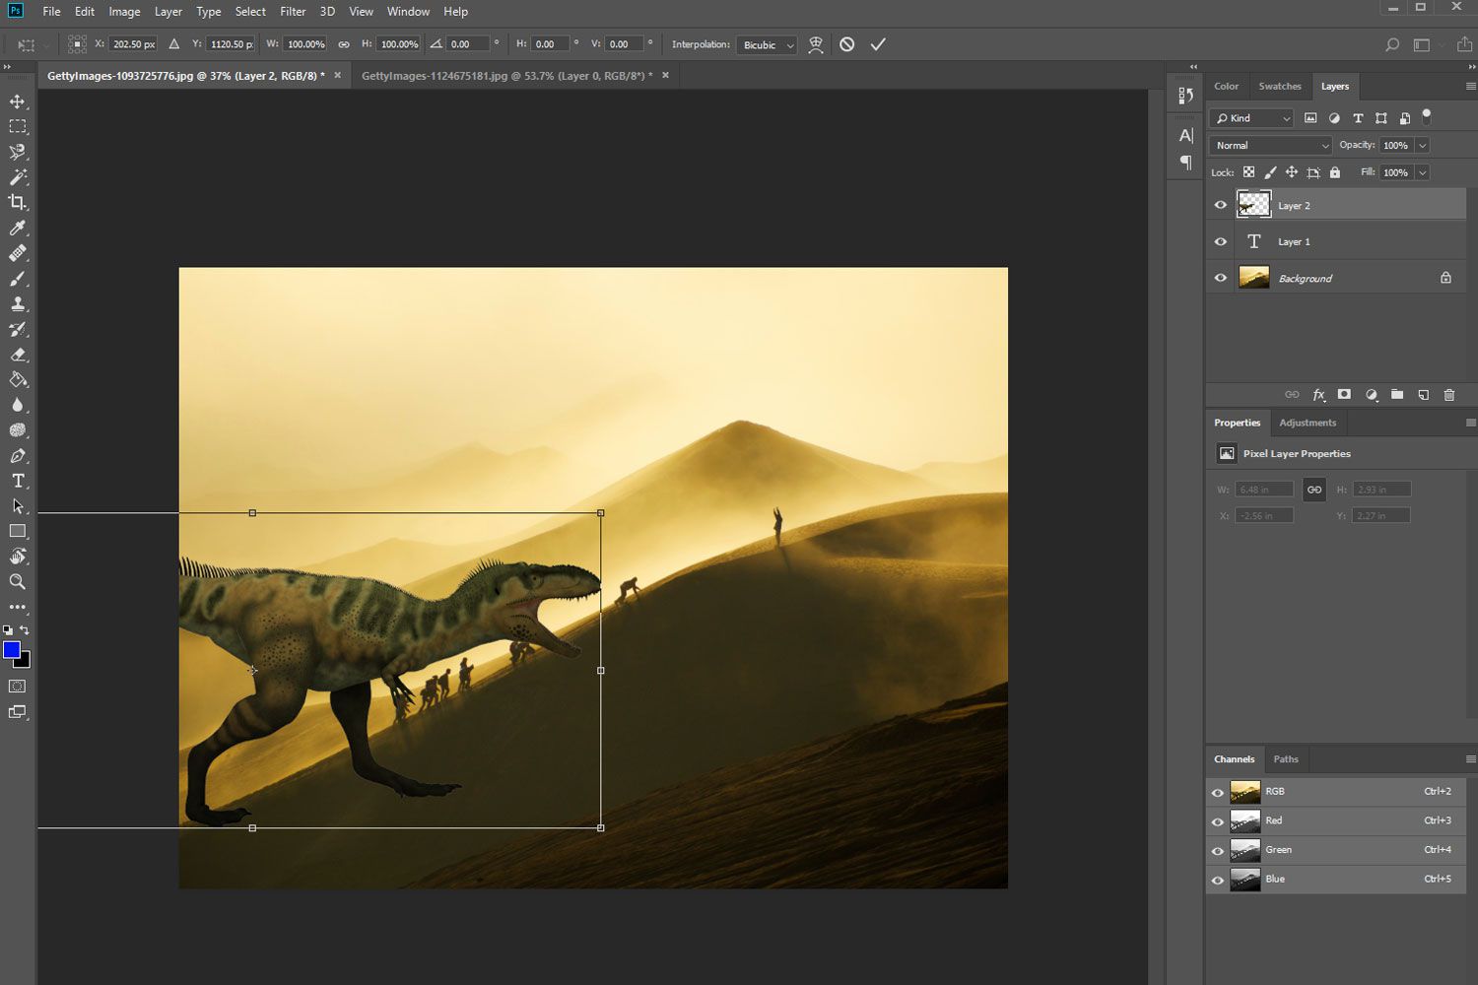Hide Layer 2 visibility
1478x985 pixels.
pyautogui.click(x=1220, y=205)
